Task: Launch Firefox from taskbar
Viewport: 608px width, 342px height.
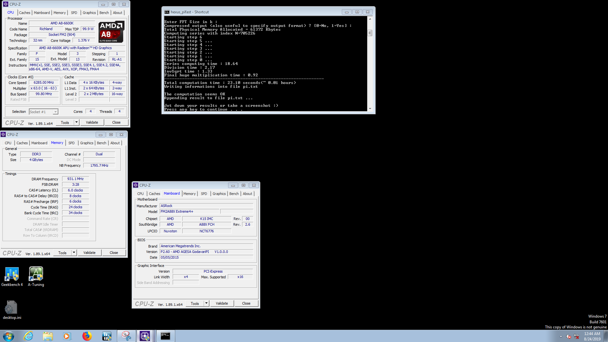Action: 87,336
